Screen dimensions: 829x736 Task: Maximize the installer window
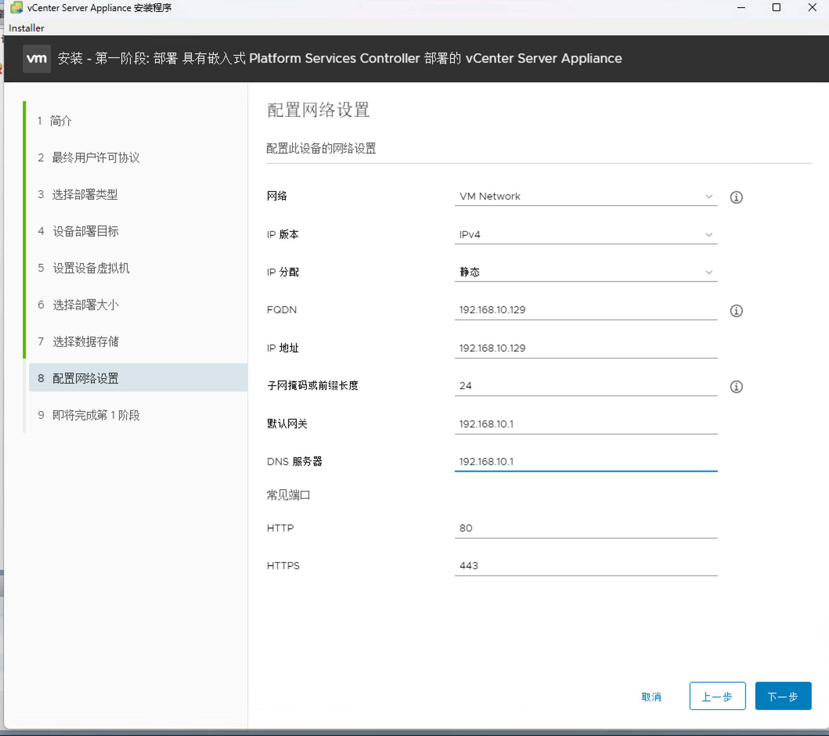776,7
